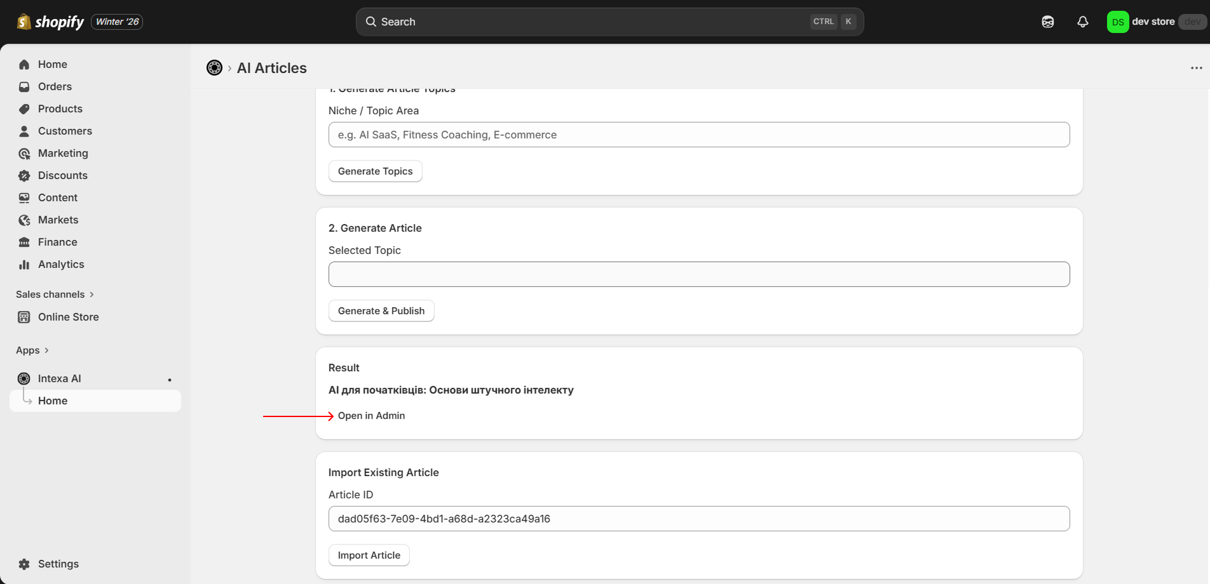
Task: Open the notifications bell
Action: click(x=1083, y=22)
